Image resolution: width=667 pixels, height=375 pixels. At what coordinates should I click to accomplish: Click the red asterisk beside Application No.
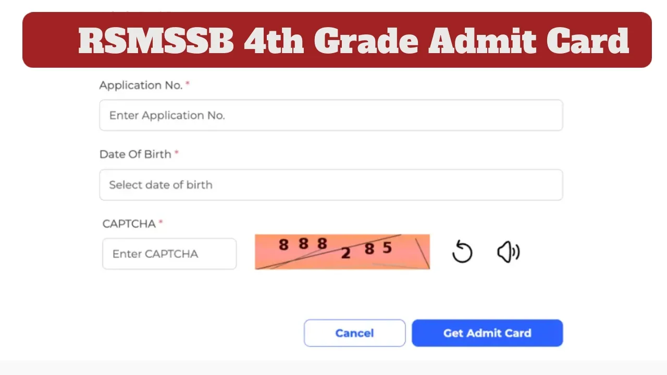188,84
